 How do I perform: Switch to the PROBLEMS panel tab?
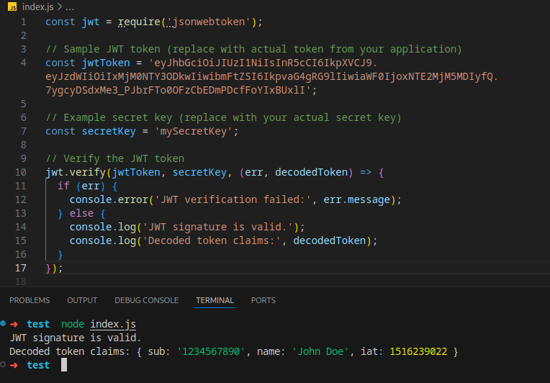[x=30, y=300]
